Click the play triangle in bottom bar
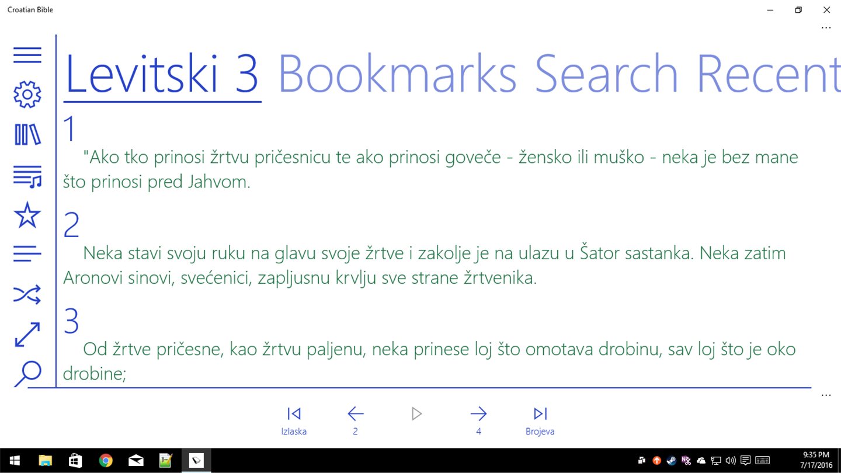 [416, 414]
